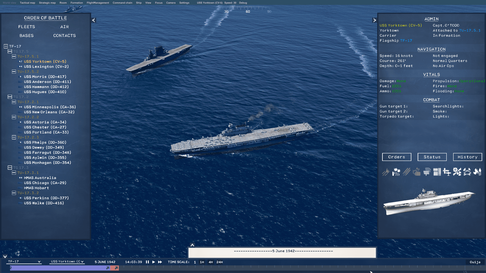
Task: Select the depth charge icon
Action: point(417,172)
